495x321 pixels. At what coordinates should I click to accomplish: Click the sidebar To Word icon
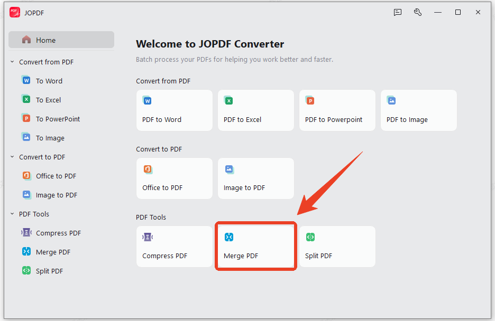pyautogui.click(x=26, y=80)
